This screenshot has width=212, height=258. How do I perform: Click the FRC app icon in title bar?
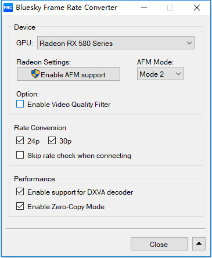click(8, 8)
